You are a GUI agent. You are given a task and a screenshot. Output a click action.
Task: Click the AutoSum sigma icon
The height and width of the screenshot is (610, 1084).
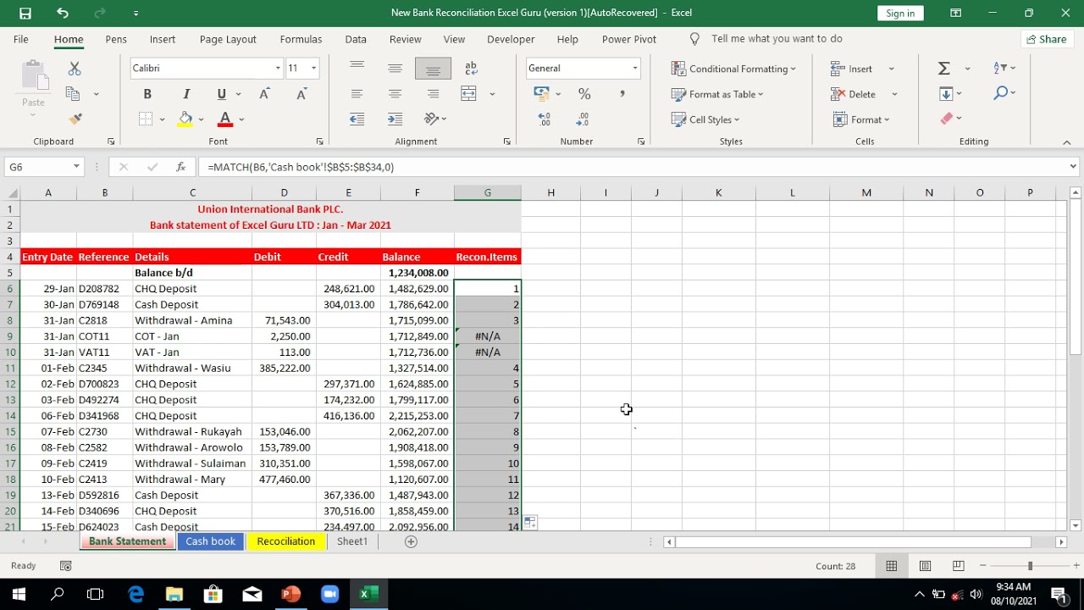coord(944,69)
